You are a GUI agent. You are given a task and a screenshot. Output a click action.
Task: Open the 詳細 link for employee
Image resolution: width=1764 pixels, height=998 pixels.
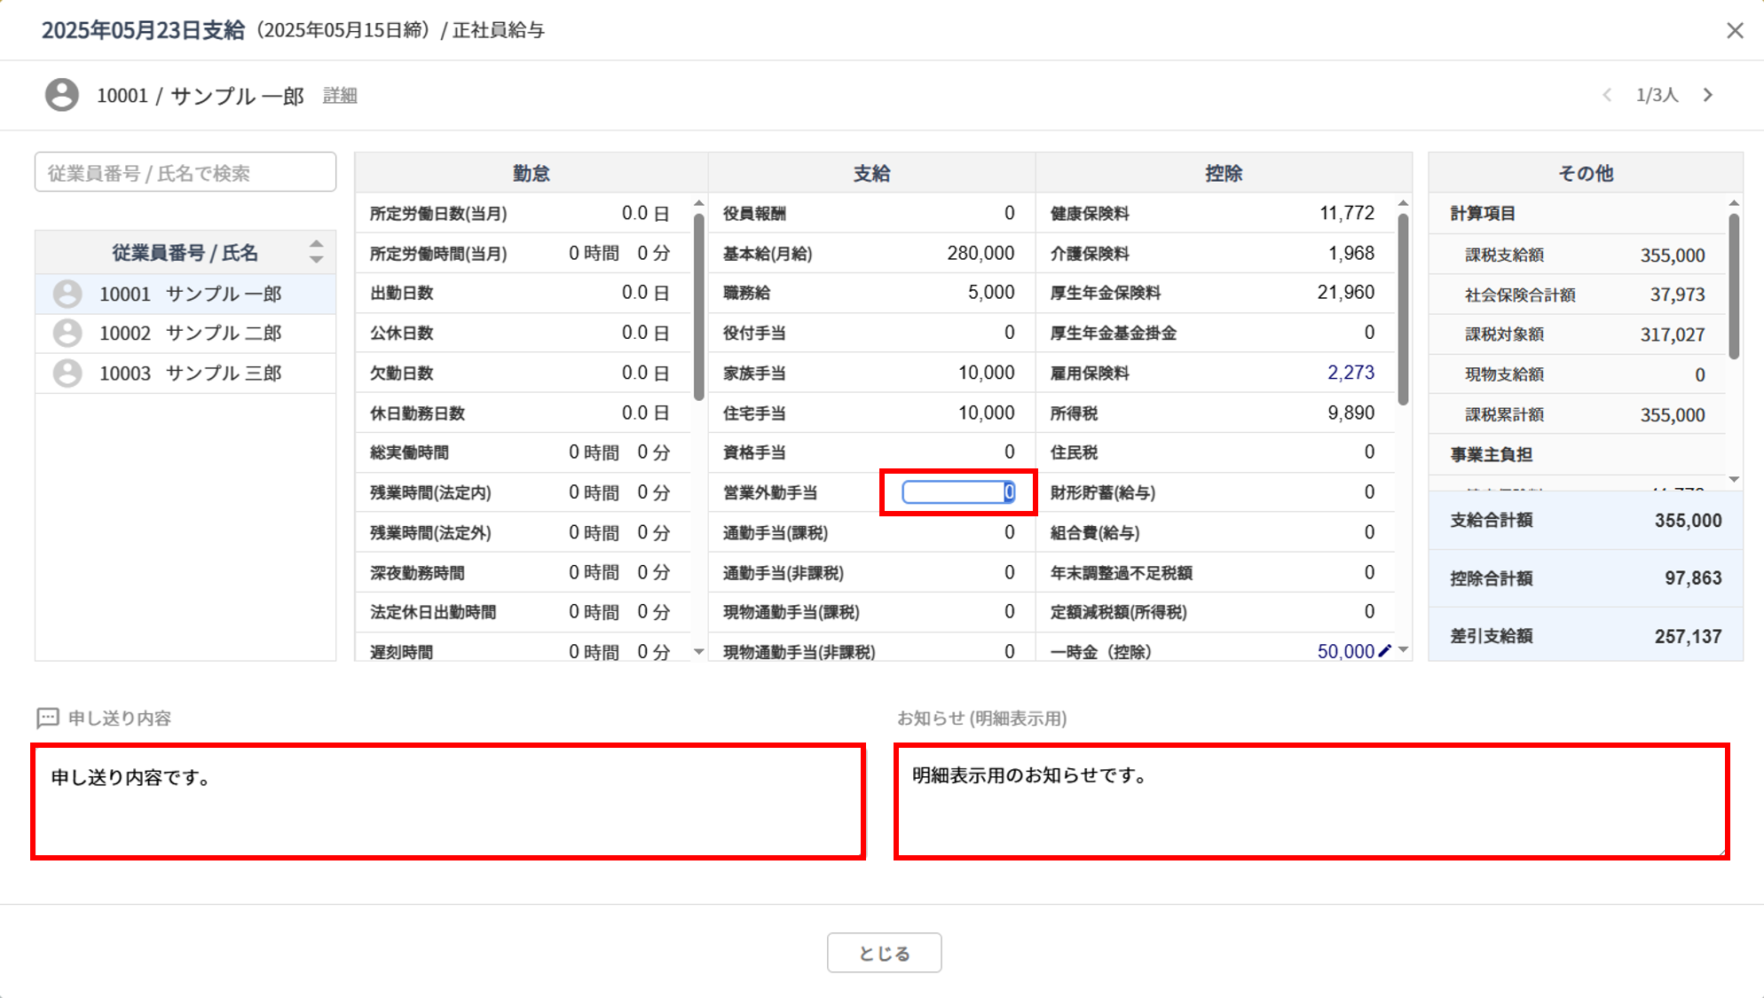pyautogui.click(x=340, y=96)
